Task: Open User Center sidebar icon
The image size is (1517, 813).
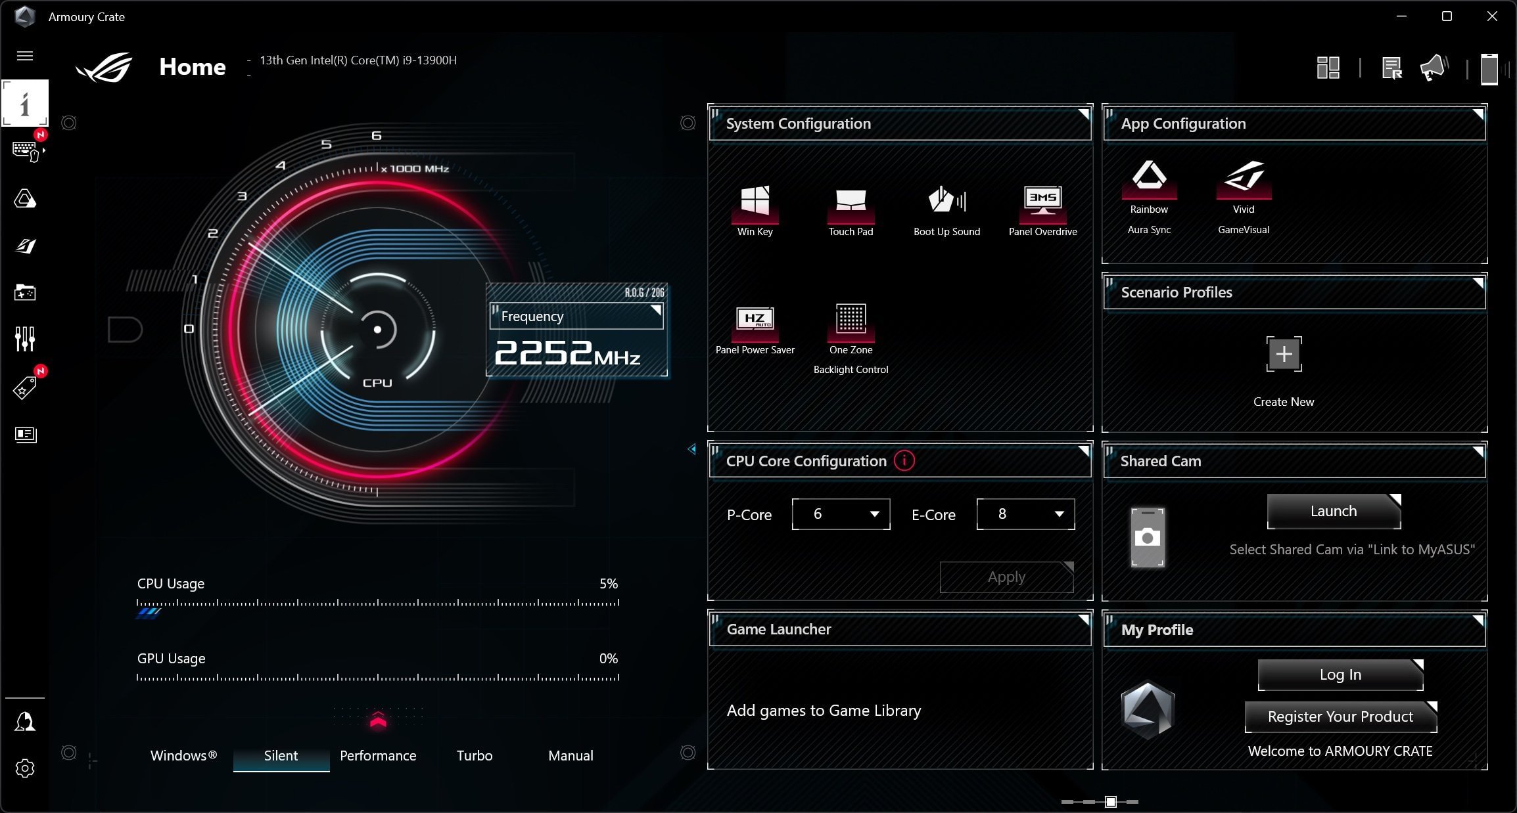Action: [25, 722]
